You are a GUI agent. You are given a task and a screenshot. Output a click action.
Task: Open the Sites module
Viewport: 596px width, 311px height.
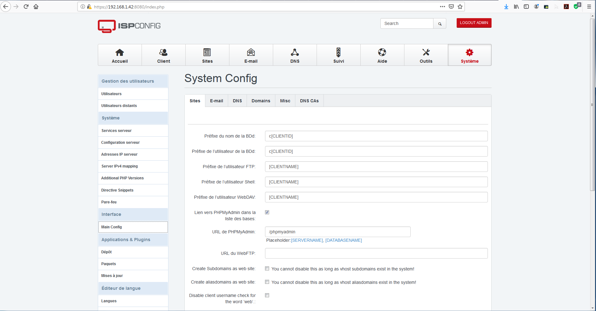(x=207, y=55)
